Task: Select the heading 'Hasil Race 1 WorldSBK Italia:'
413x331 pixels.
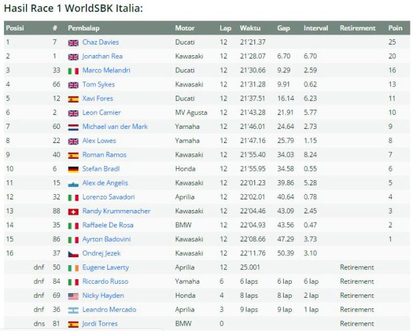Action: 73,8
